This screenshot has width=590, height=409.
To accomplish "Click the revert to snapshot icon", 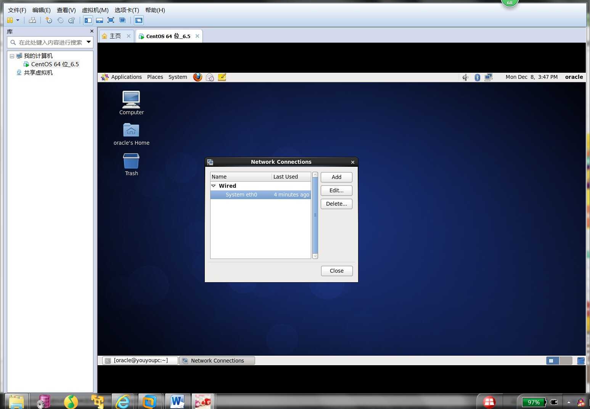I will (x=60, y=20).
